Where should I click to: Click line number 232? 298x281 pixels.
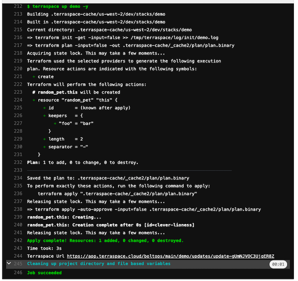tap(18, 162)
